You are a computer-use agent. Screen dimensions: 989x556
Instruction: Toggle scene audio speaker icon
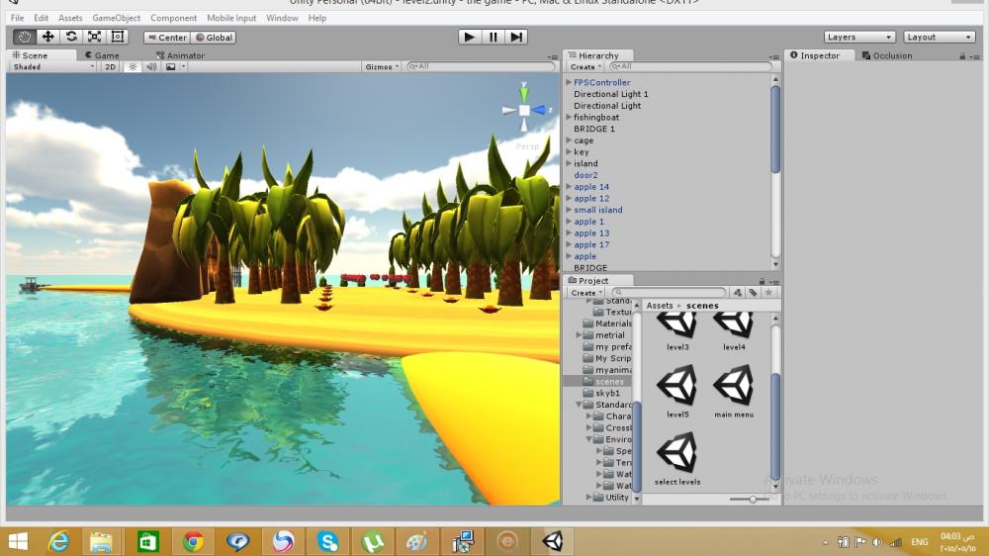click(151, 67)
